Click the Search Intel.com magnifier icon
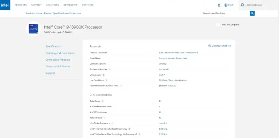The height and width of the screenshot is (138, 279). click(242, 5)
